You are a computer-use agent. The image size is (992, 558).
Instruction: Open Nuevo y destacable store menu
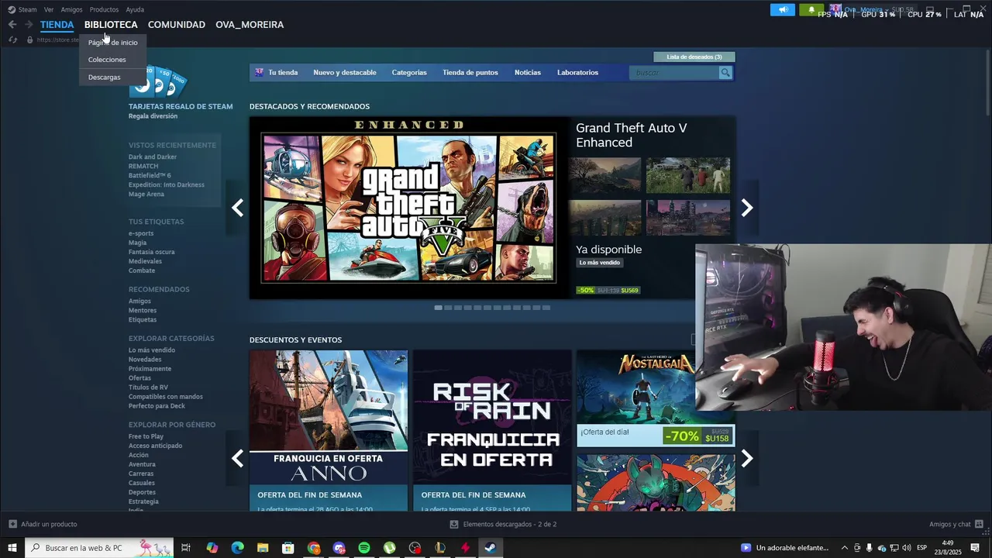345,72
